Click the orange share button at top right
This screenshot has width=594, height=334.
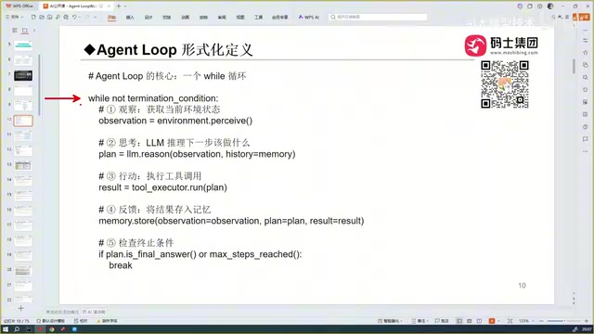(x=581, y=17)
